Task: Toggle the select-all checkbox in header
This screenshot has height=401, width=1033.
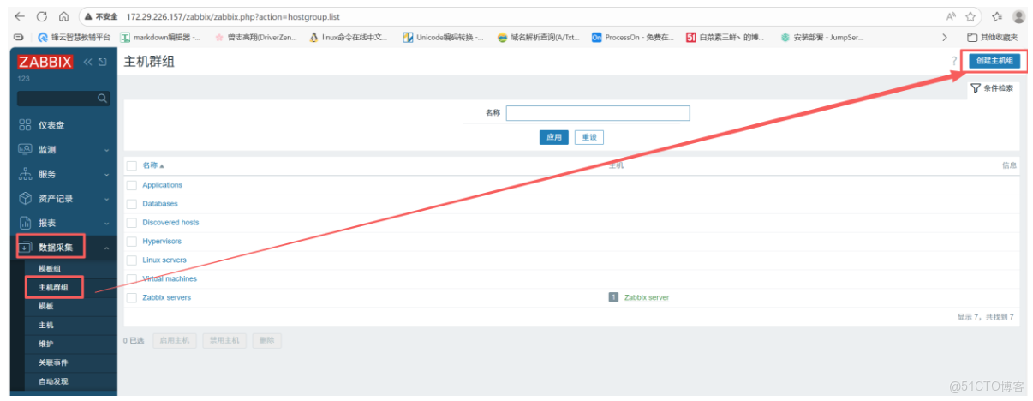Action: coord(132,165)
